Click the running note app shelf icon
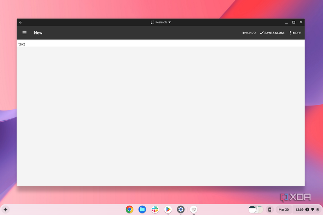Screen dimensions: 323x215 194,210
